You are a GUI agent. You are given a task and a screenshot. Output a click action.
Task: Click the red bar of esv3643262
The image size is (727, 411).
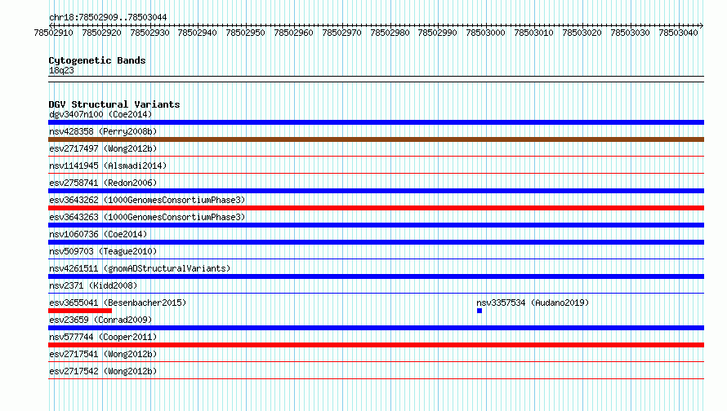click(376, 208)
